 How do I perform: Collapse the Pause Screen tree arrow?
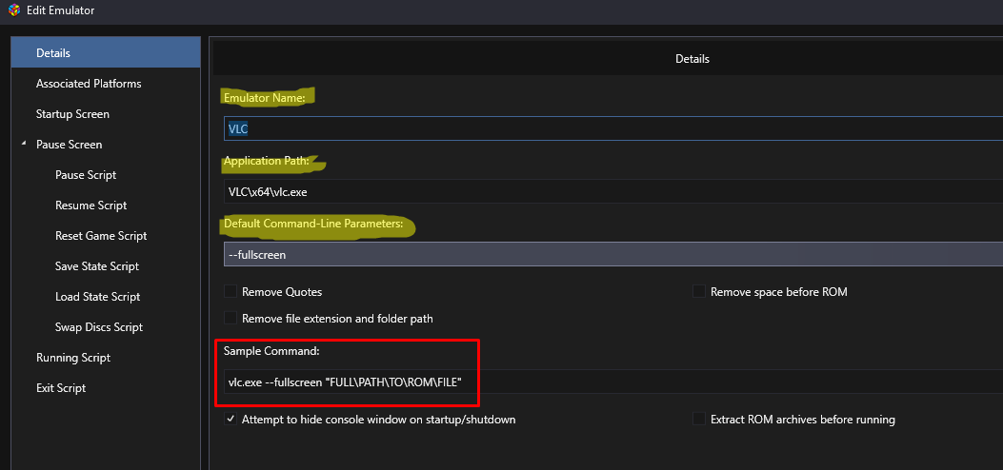coord(24,145)
